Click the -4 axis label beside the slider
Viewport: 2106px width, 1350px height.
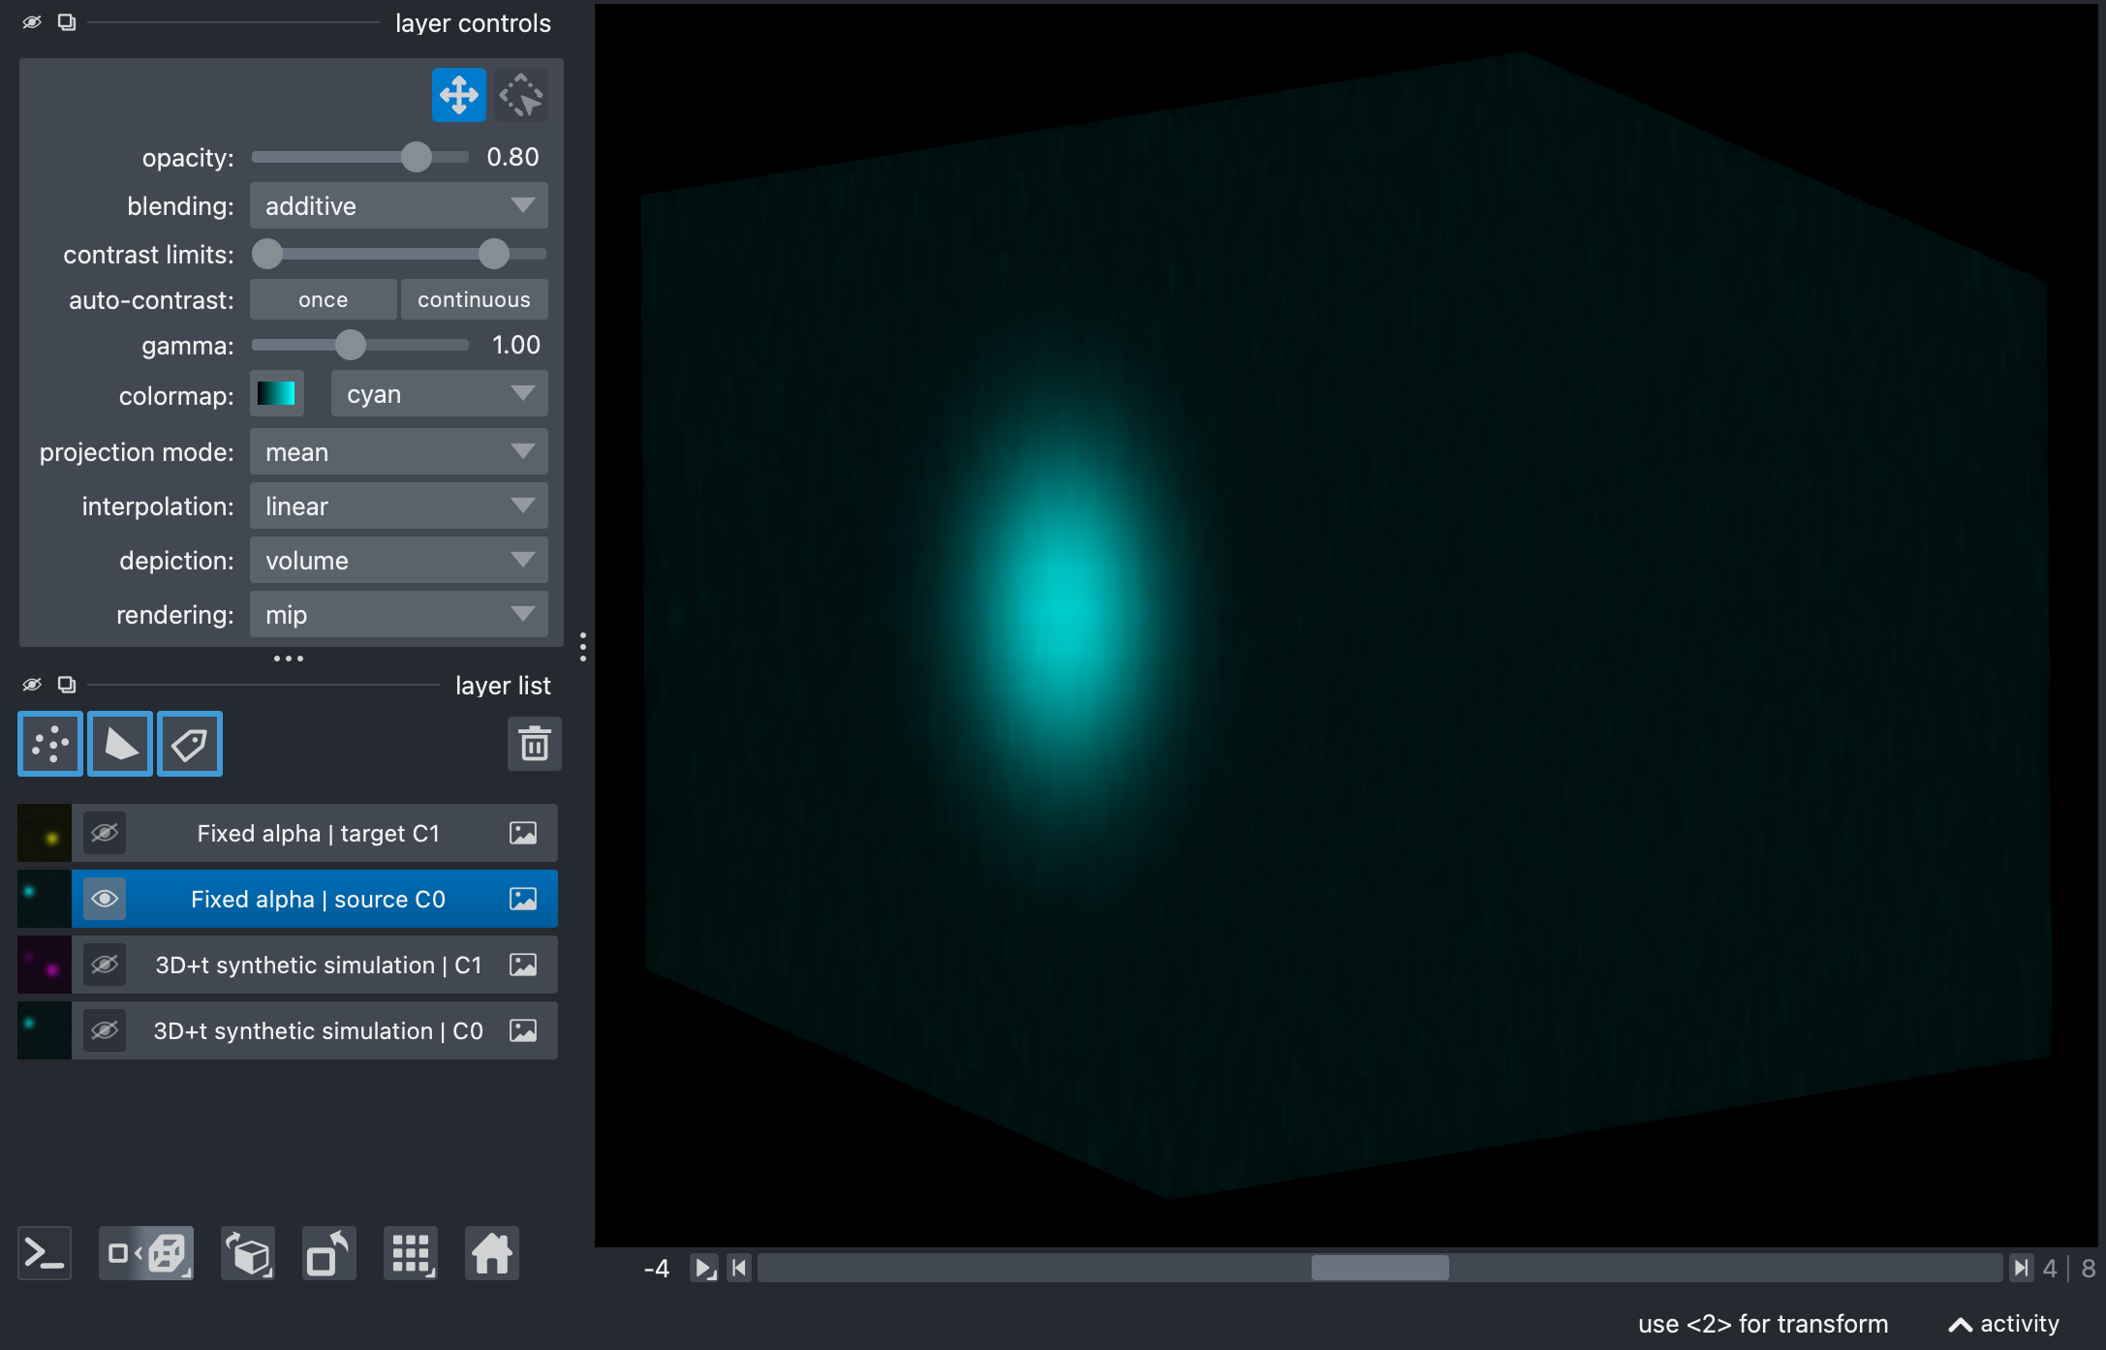[x=657, y=1268]
